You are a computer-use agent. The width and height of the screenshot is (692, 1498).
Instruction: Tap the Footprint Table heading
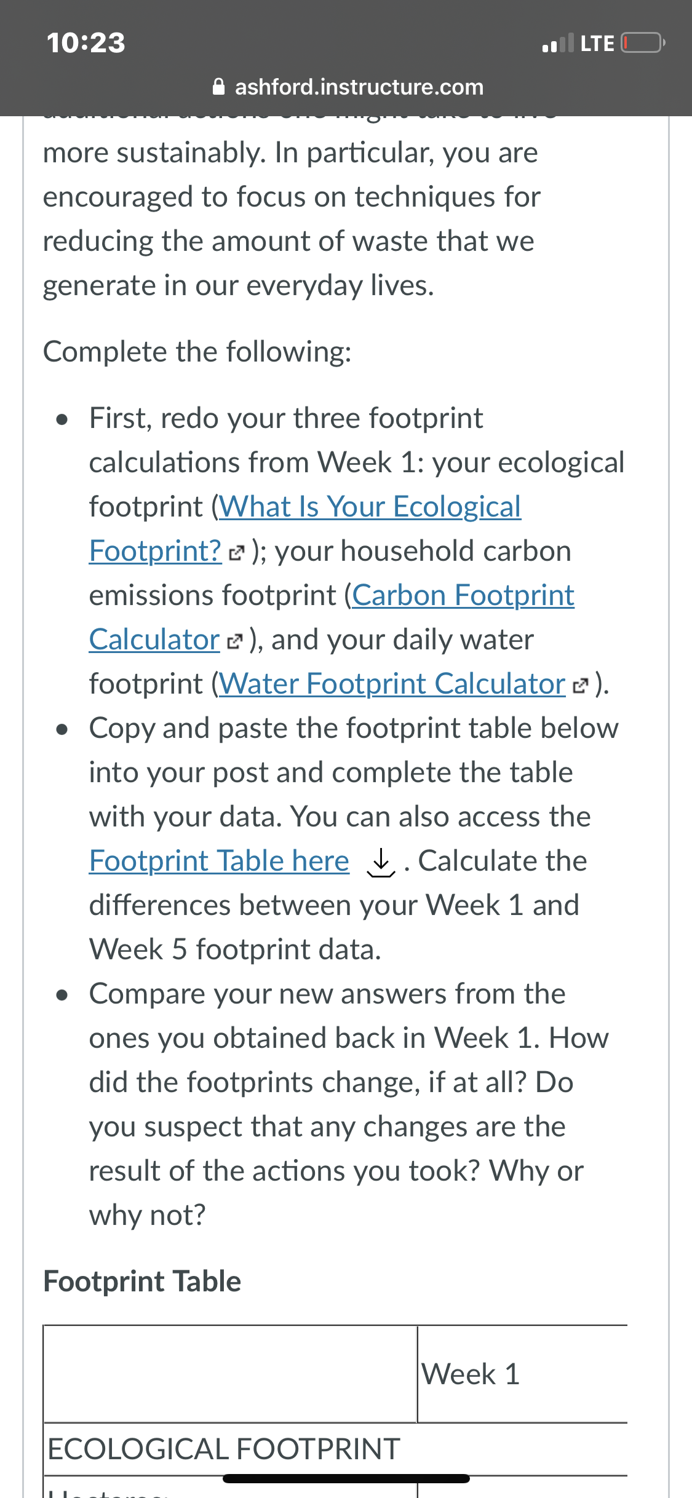pos(142,1282)
